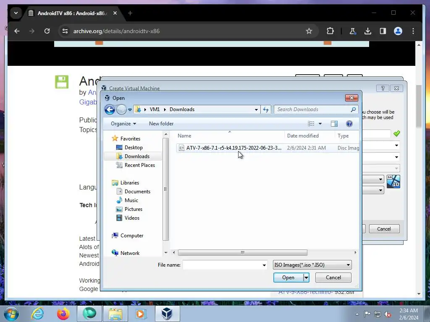Open Desktop in Favorites
Image resolution: width=430 pixels, height=322 pixels.
pos(134,147)
